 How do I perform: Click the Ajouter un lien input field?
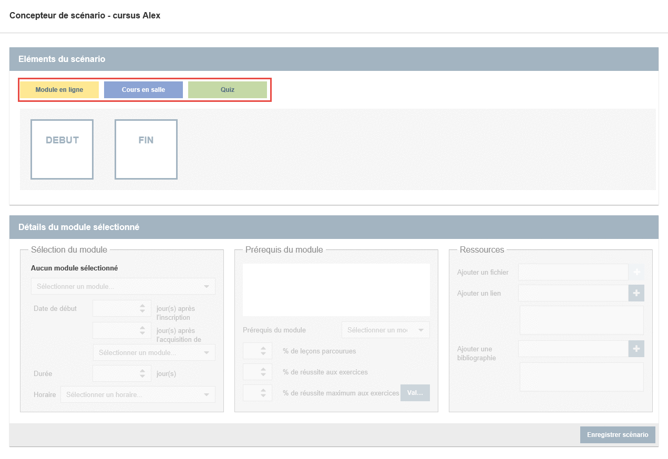coord(573,293)
